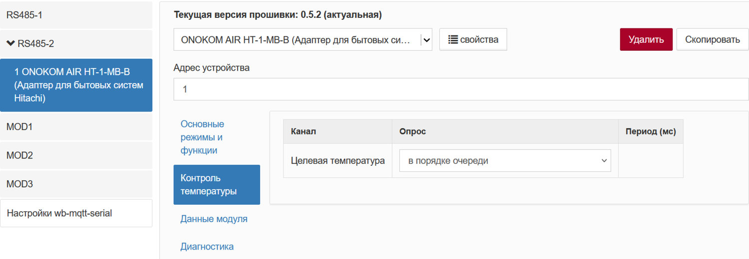This screenshot has height=259, width=749.
Task: Open the MOD1 section
Action: tap(76, 127)
